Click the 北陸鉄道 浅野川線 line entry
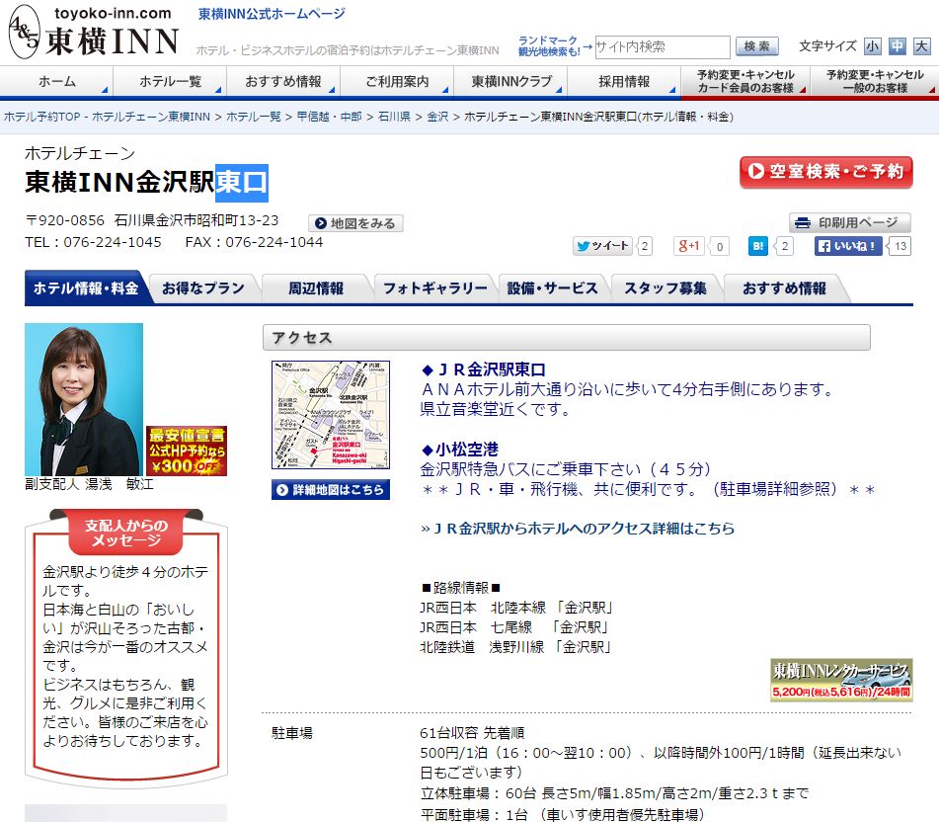The width and height of the screenshot is (939, 822). [x=515, y=647]
